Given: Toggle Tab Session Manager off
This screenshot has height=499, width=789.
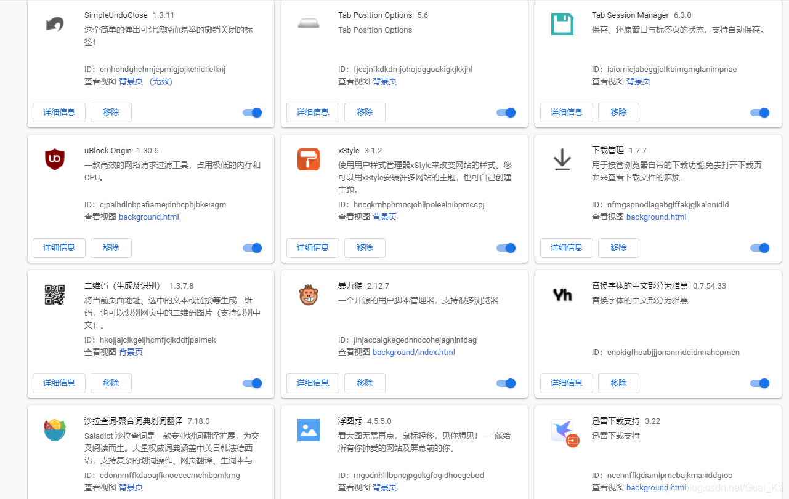Looking at the screenshot, I should (760, 113).
